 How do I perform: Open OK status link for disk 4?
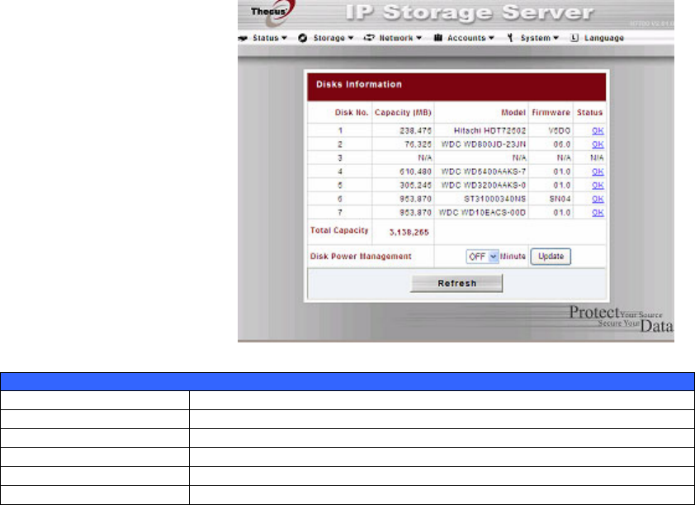coord(598,172)
